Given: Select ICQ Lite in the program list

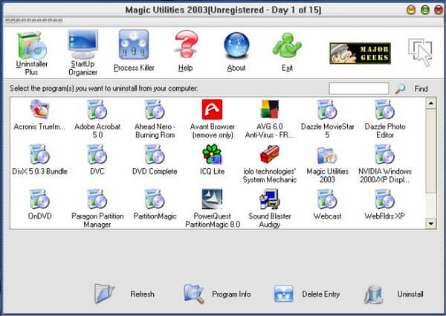Looking at the screenshot, I should click(x=212, y=160).
